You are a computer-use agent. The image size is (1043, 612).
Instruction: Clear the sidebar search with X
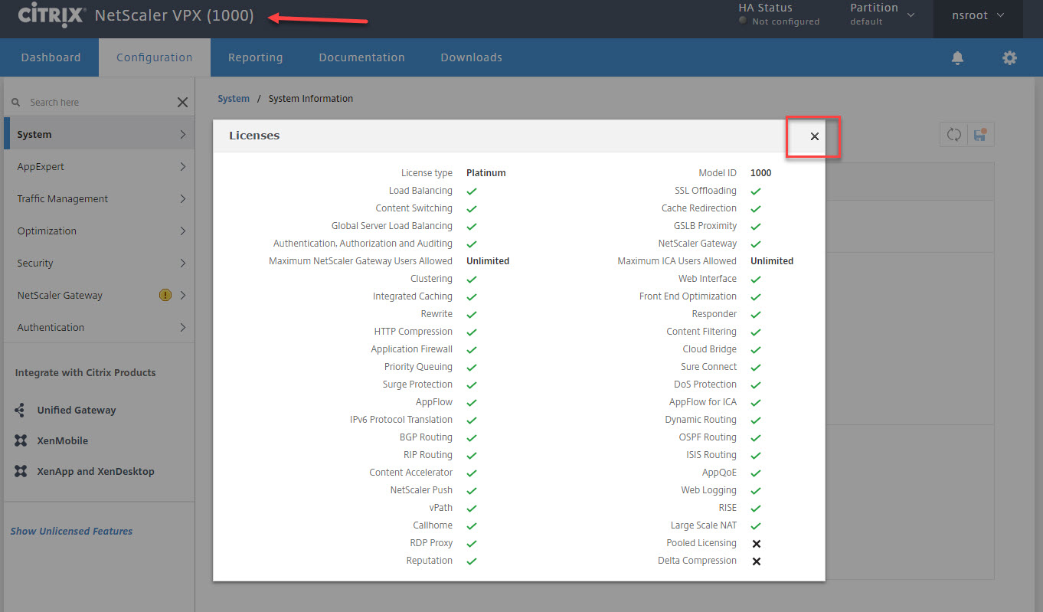click(182, 102)
